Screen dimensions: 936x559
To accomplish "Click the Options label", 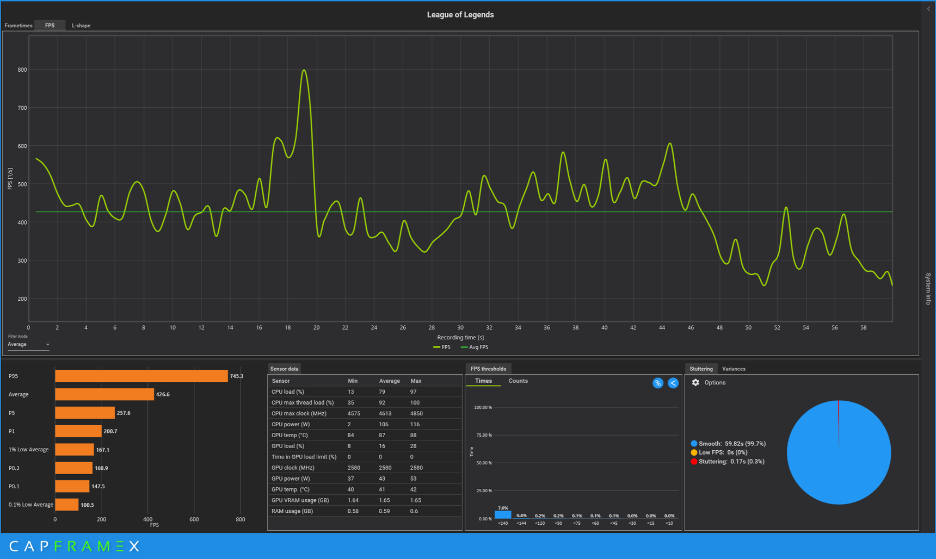I will click(715, 382).
